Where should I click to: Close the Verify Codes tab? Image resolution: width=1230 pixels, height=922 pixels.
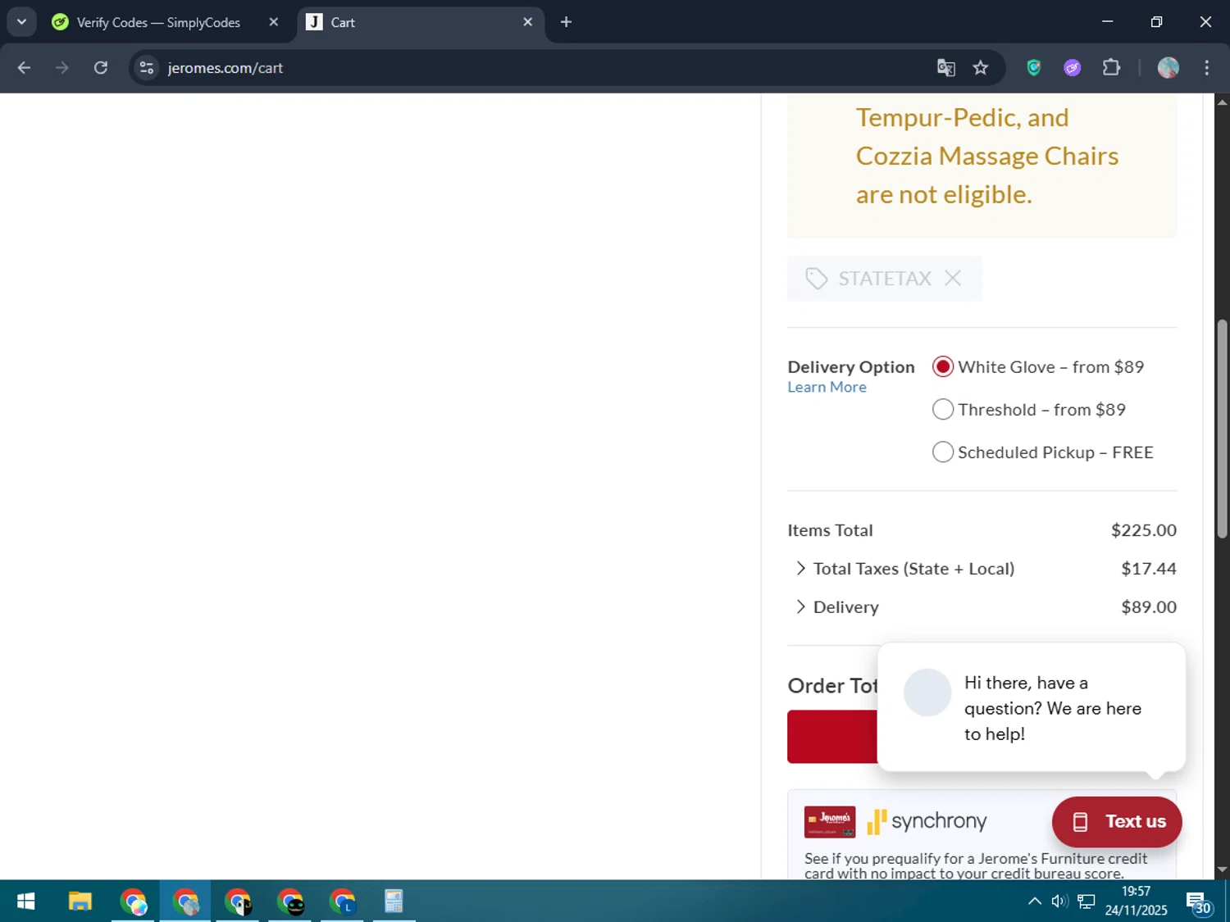tap(274, 22)
